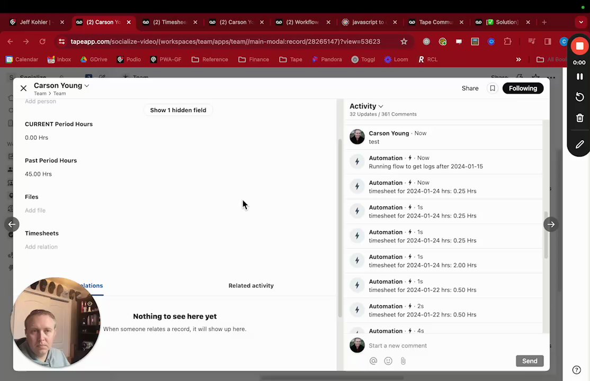This screenshot has height=381, width=590.
Task: Click the browser forward arrow
Action: [26, 42]
